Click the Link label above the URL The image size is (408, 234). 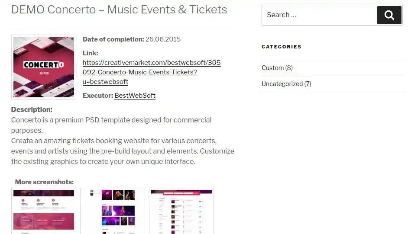point(91,53)
